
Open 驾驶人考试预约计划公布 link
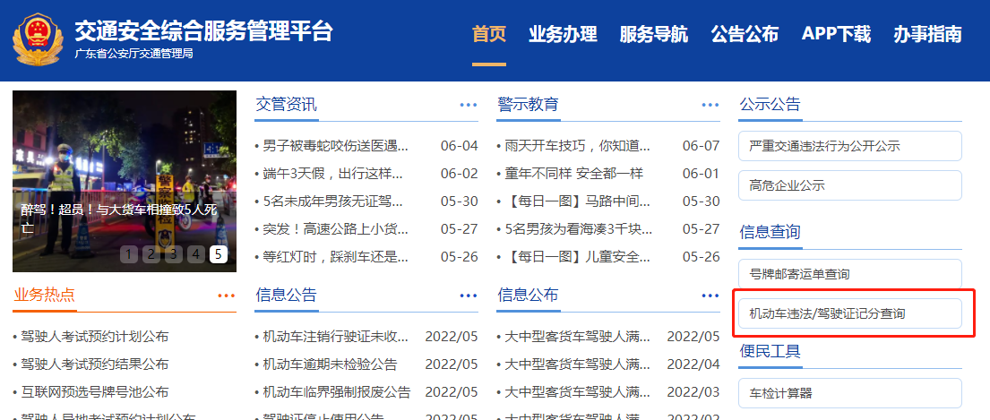coord(95,337)
